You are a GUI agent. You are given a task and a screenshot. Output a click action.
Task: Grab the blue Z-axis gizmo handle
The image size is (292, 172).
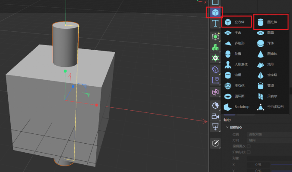click(x=73, y=87)
